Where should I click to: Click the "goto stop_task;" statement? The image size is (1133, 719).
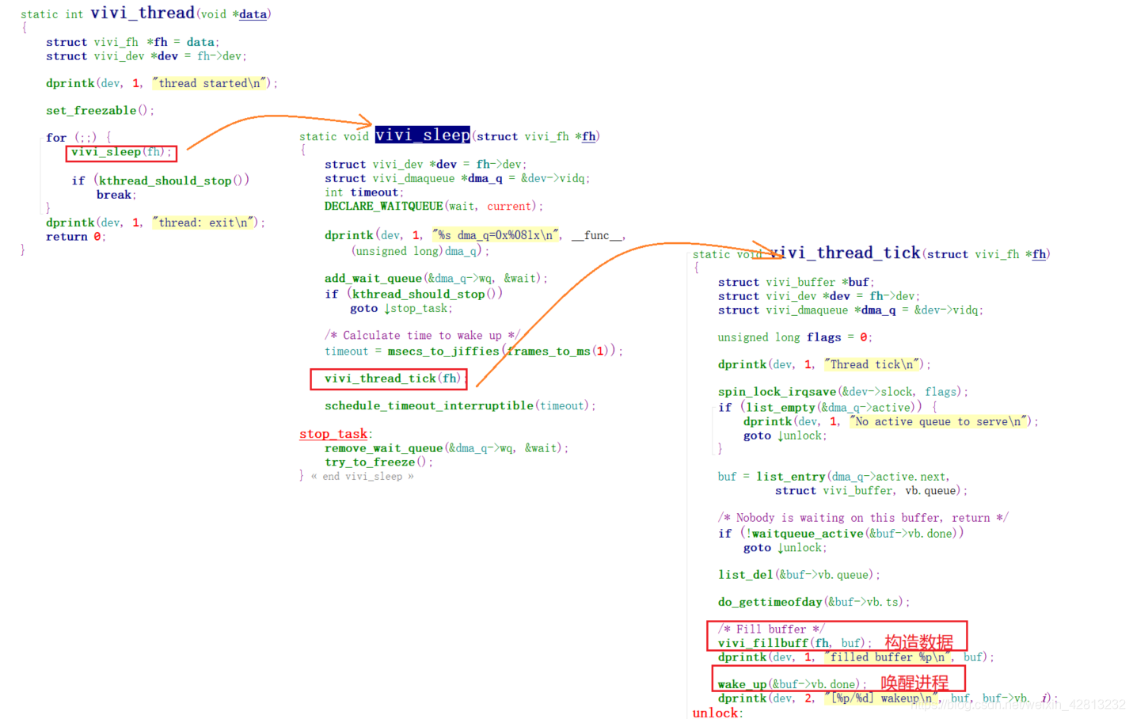click(x=401, y=309)
